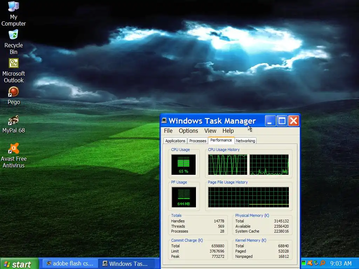Click Kernel Memory Nonpaged value 16812
This screenshot has width=359, height=269.
pos(283,256)
